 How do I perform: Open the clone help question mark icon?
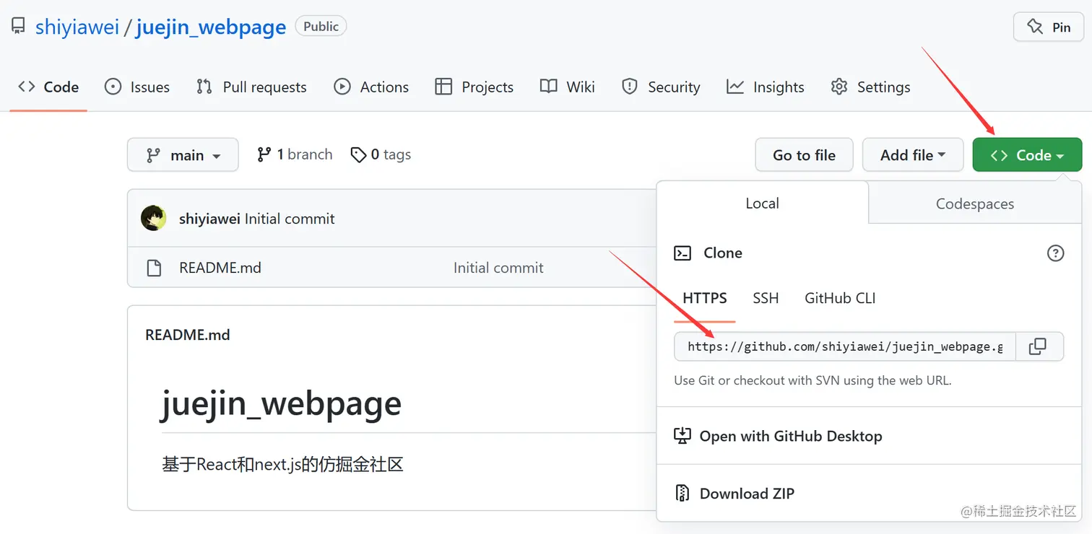[x=1055, y=253]
